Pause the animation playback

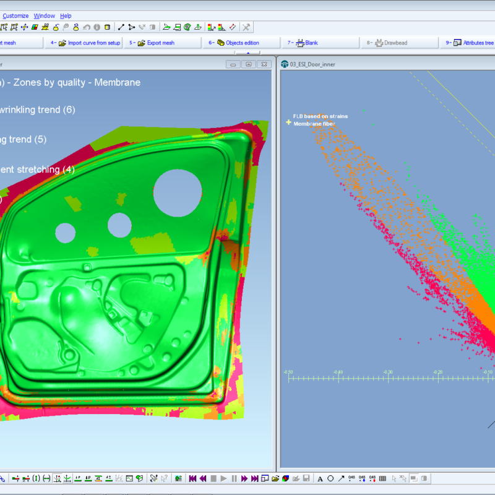tap(234, 478)
